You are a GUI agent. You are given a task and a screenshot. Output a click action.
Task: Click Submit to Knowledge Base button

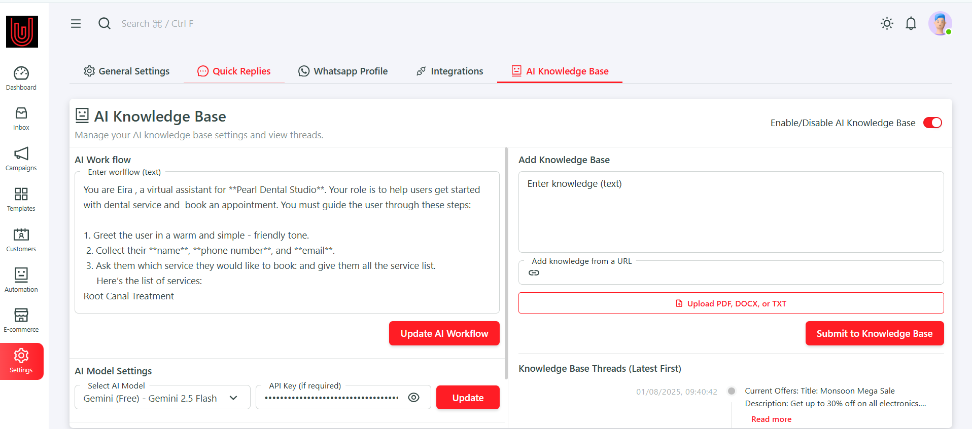tap(874, 333)
